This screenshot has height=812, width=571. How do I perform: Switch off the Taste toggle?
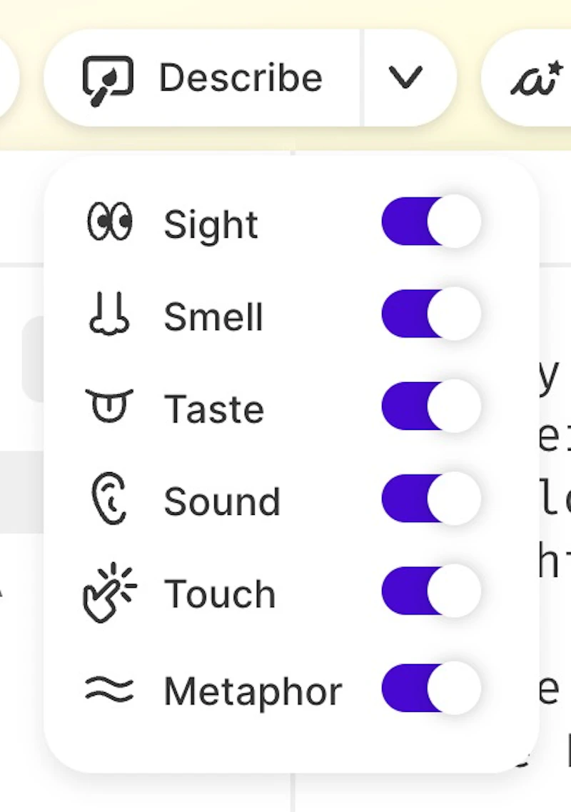pos(431,406)
